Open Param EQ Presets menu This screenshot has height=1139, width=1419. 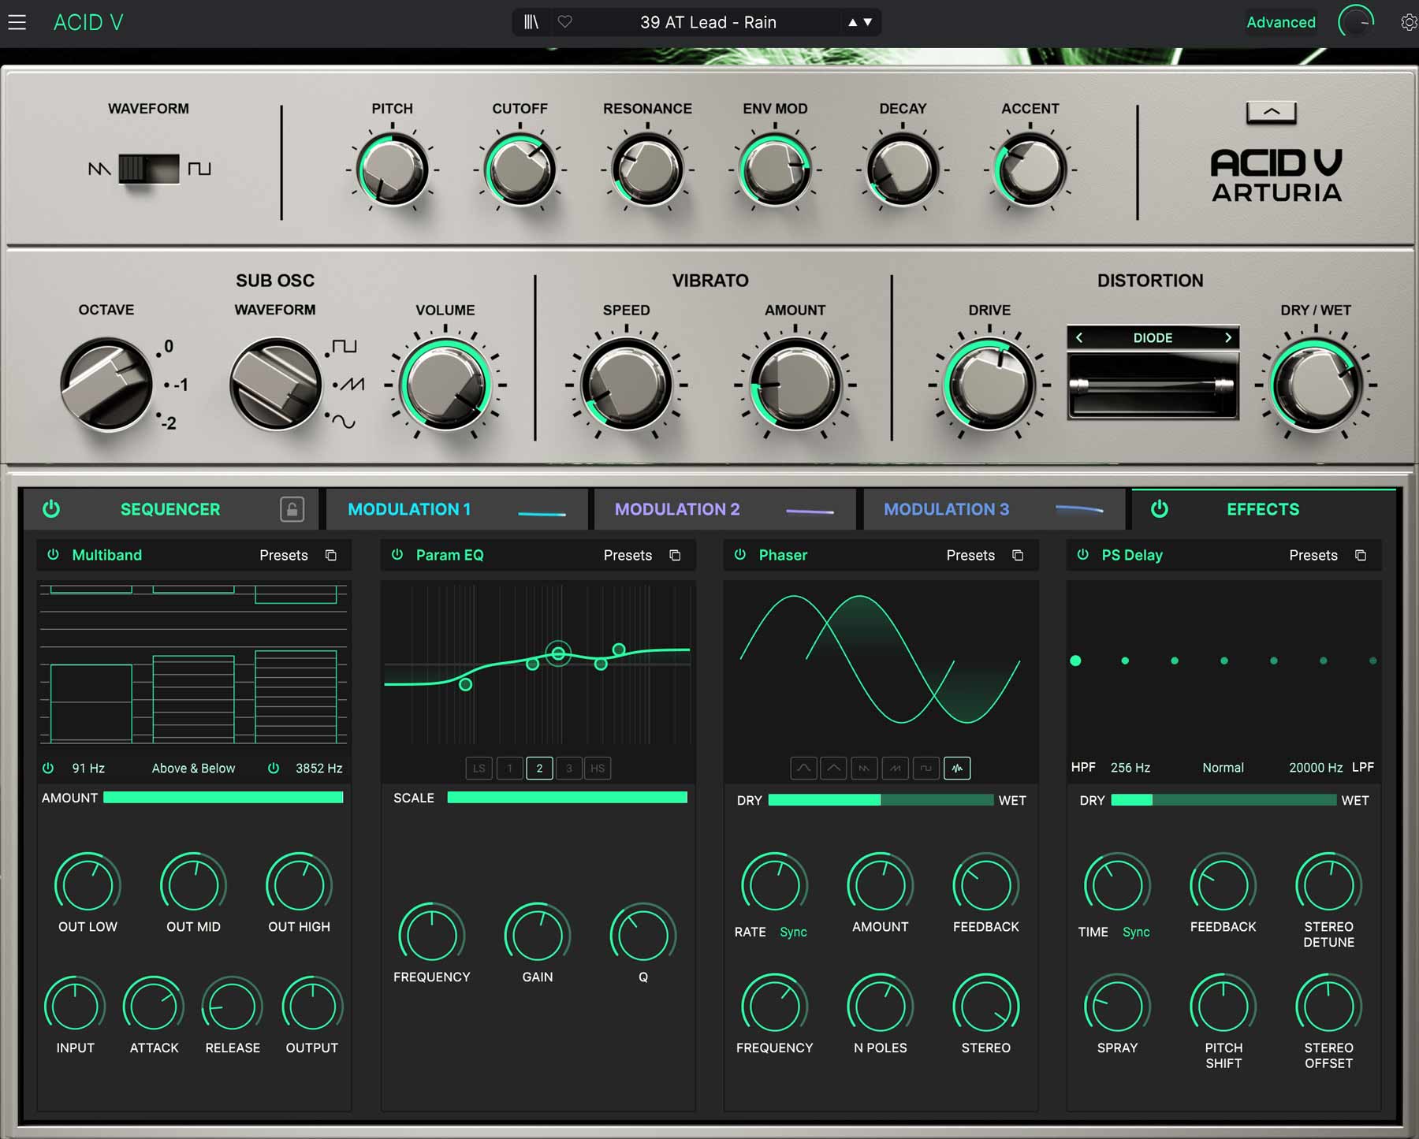[x=628, y=555]
